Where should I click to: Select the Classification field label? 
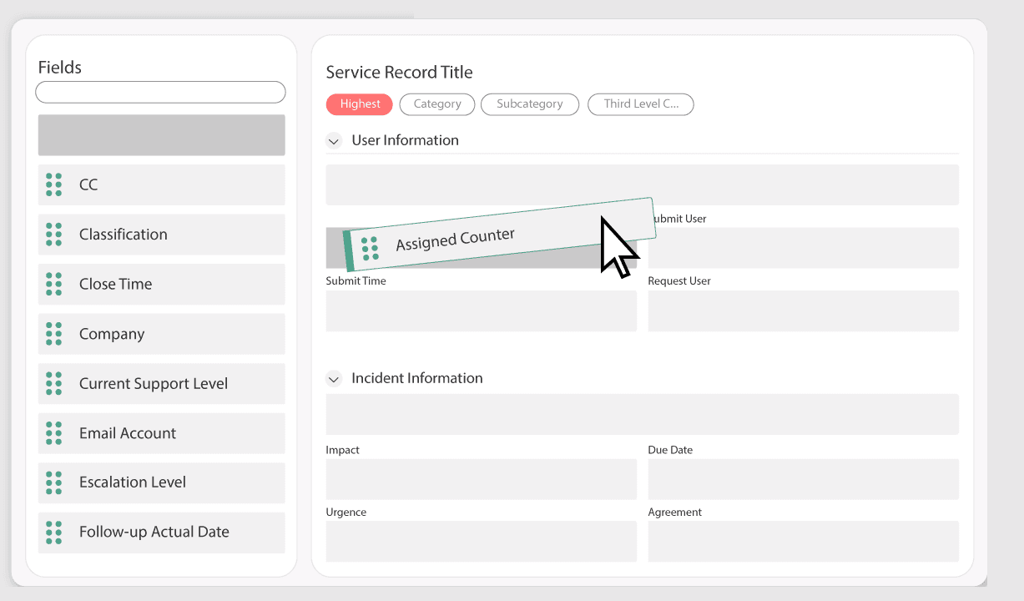coord(124,235)
